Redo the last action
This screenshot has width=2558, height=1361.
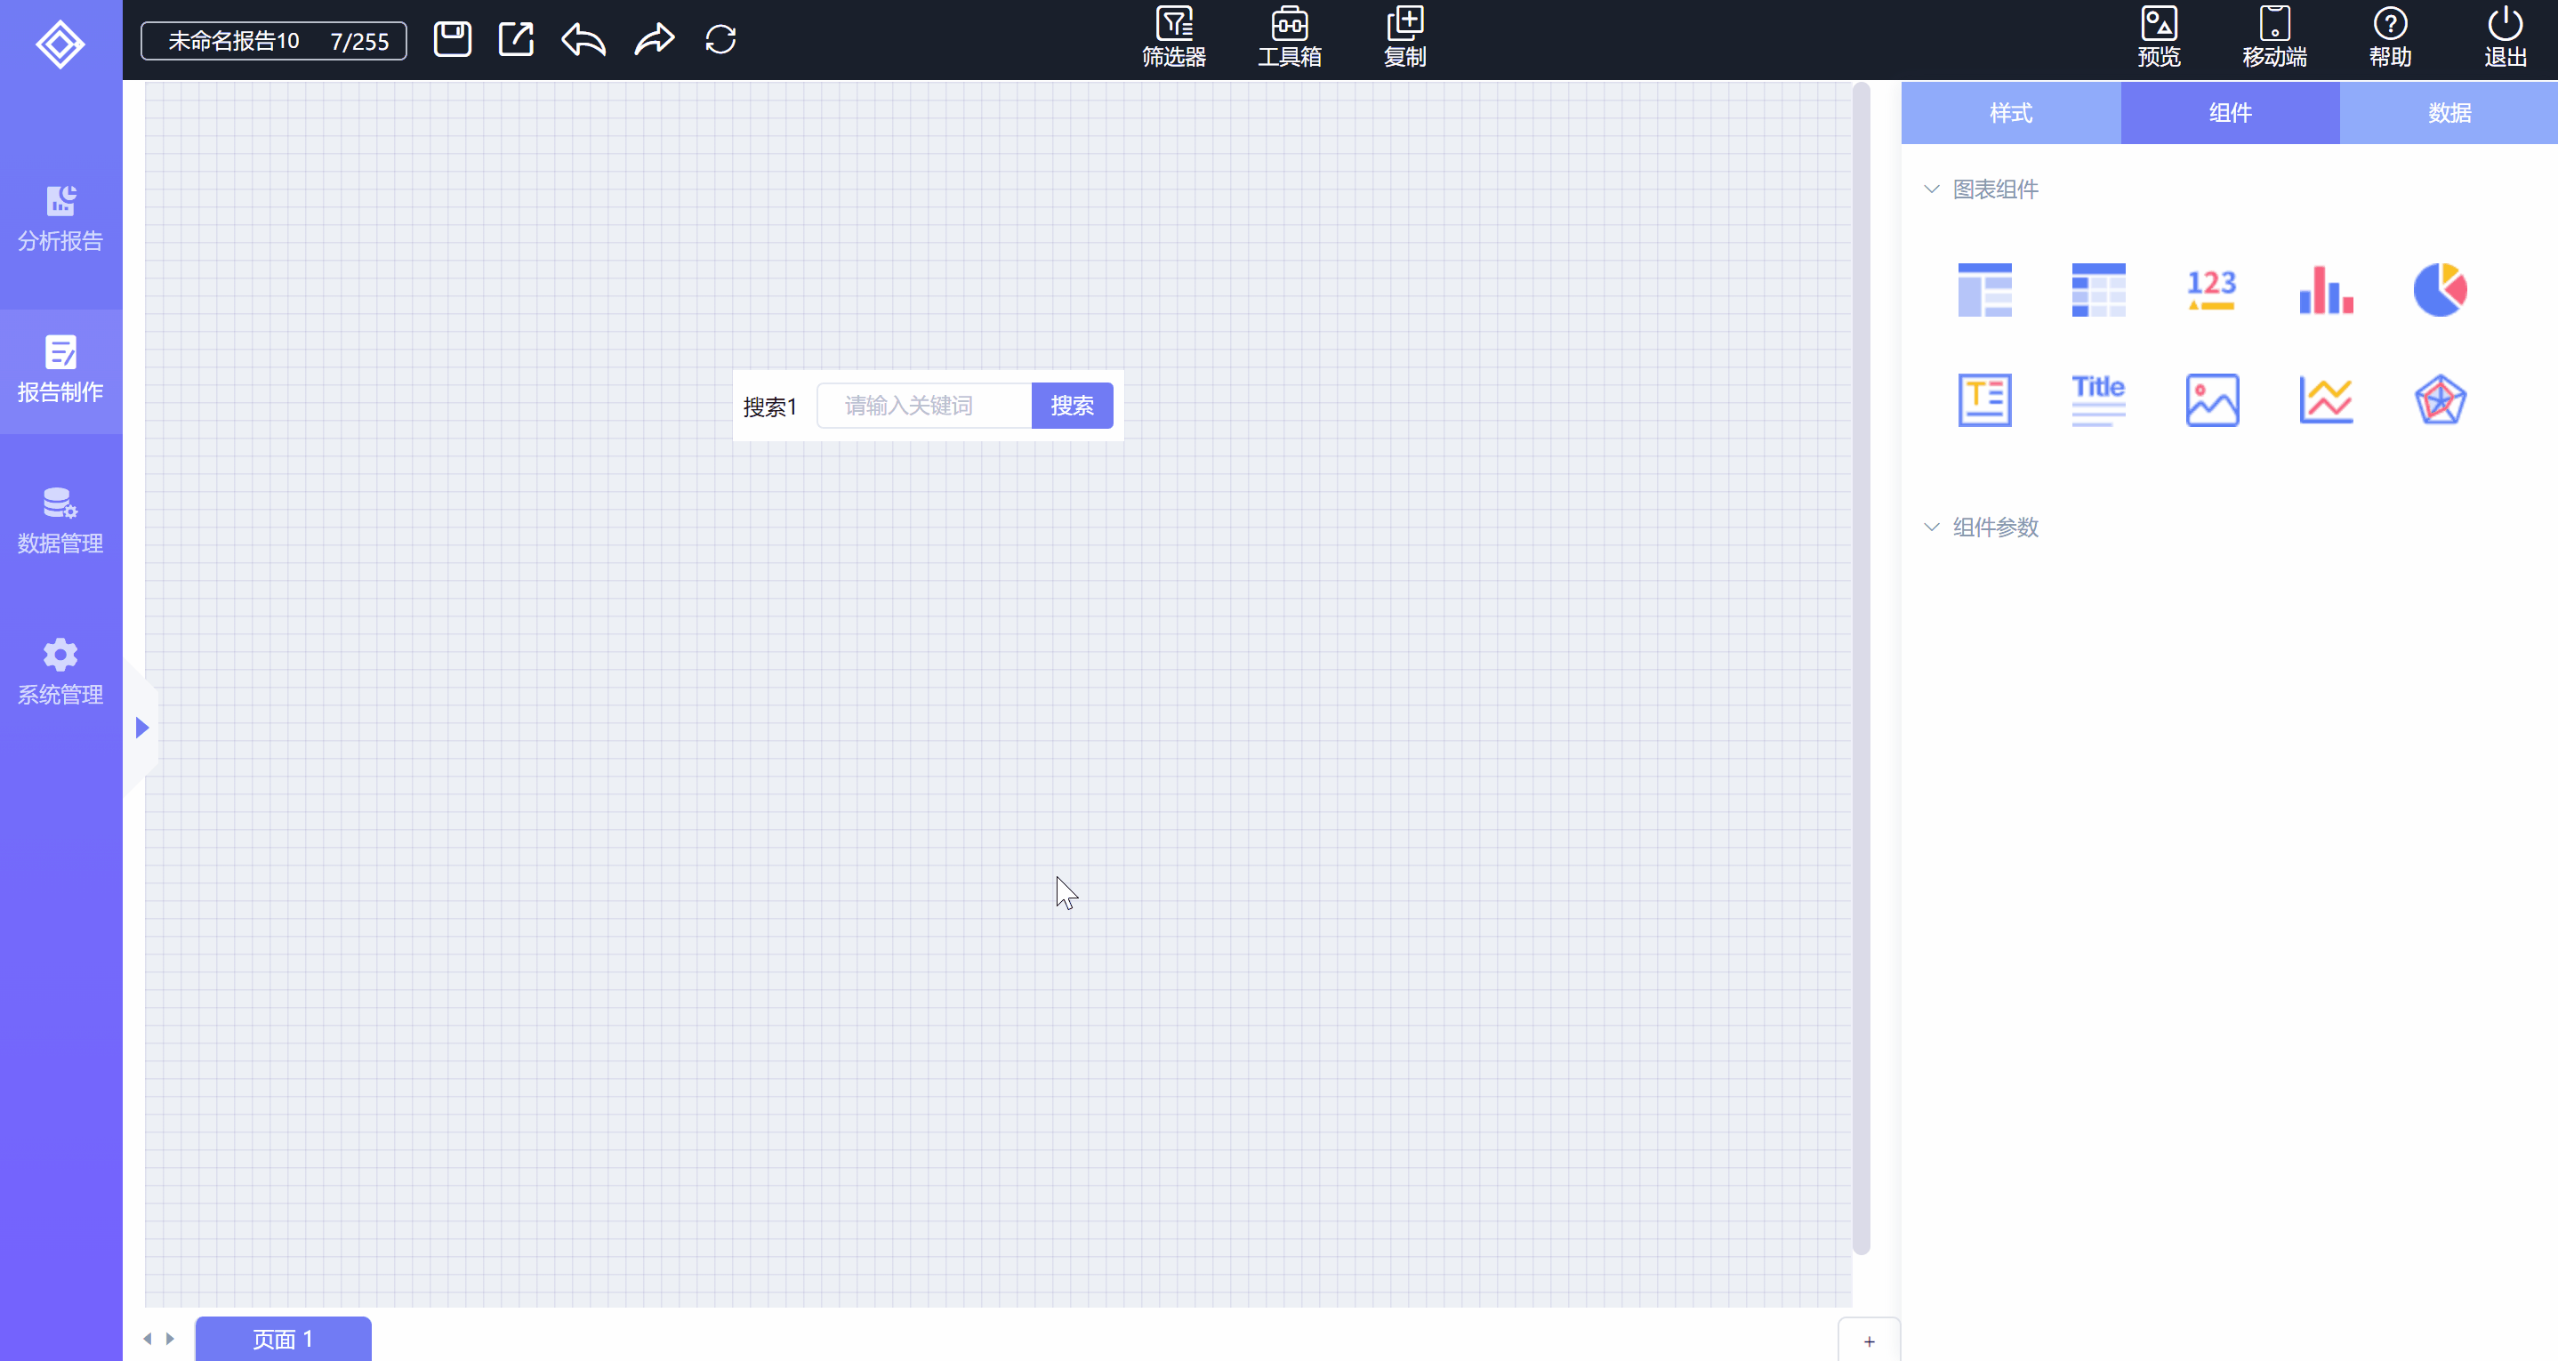655,40
